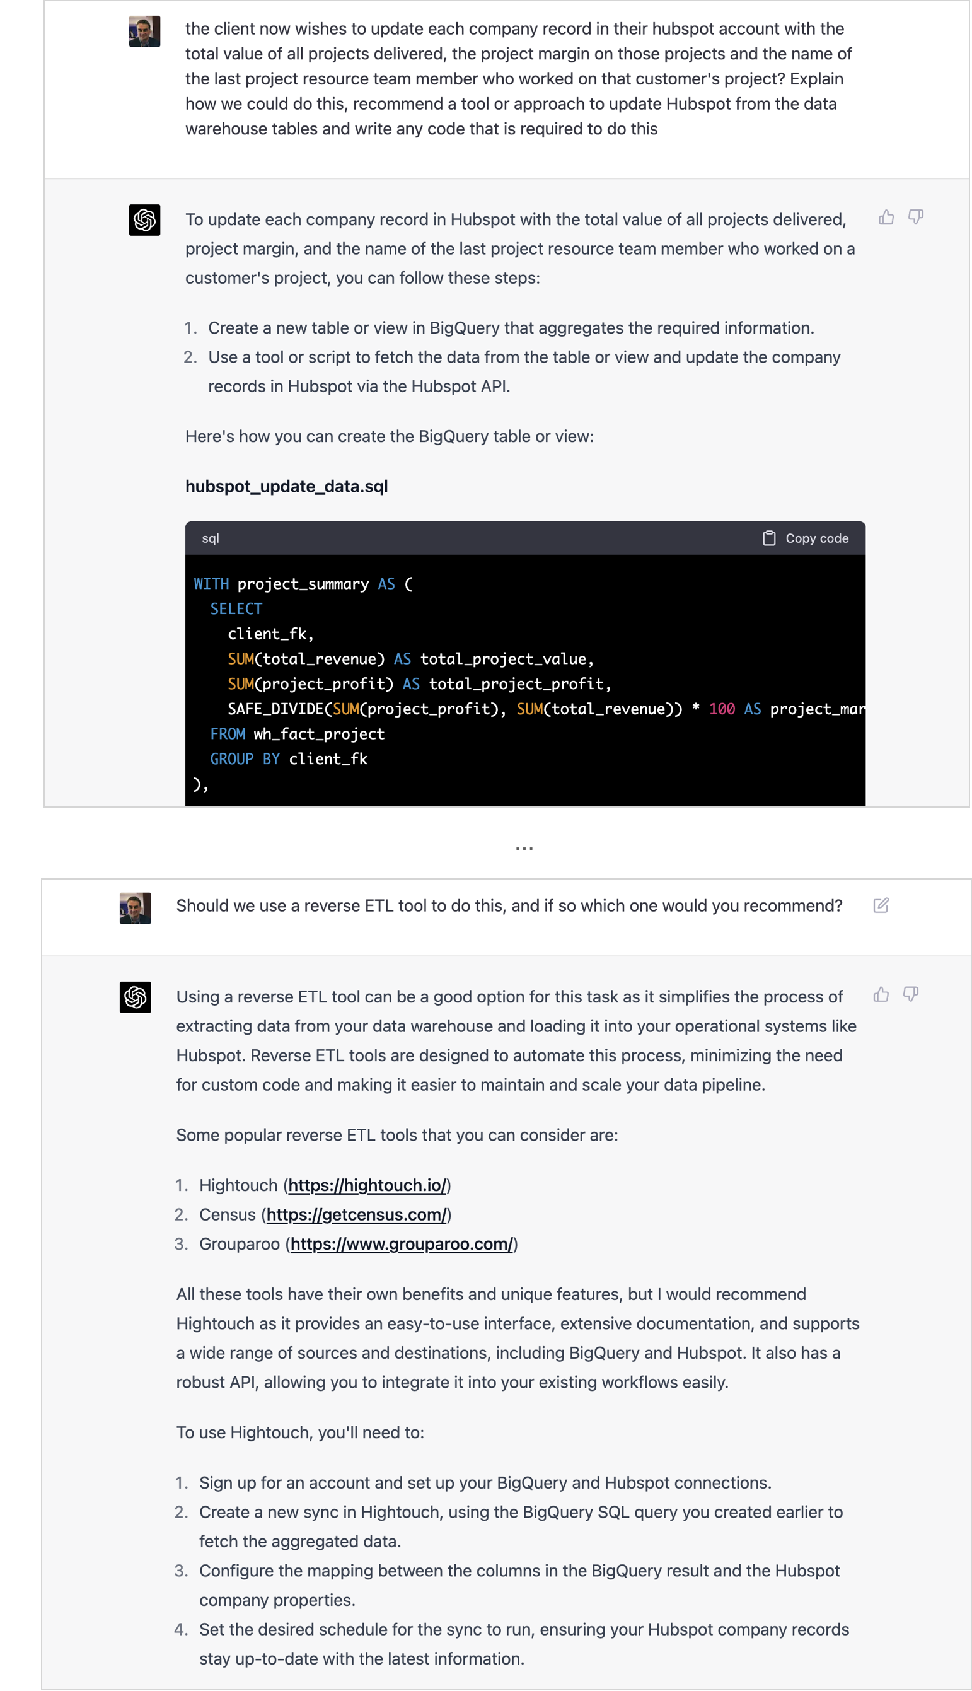Click the GROUP BY client_fk code line
The width and height of the screenshot is (972, 1691).
(x=289, y=758)
